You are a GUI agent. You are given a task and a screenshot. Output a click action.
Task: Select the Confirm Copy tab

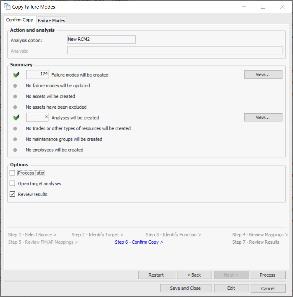tap(20, 20)
